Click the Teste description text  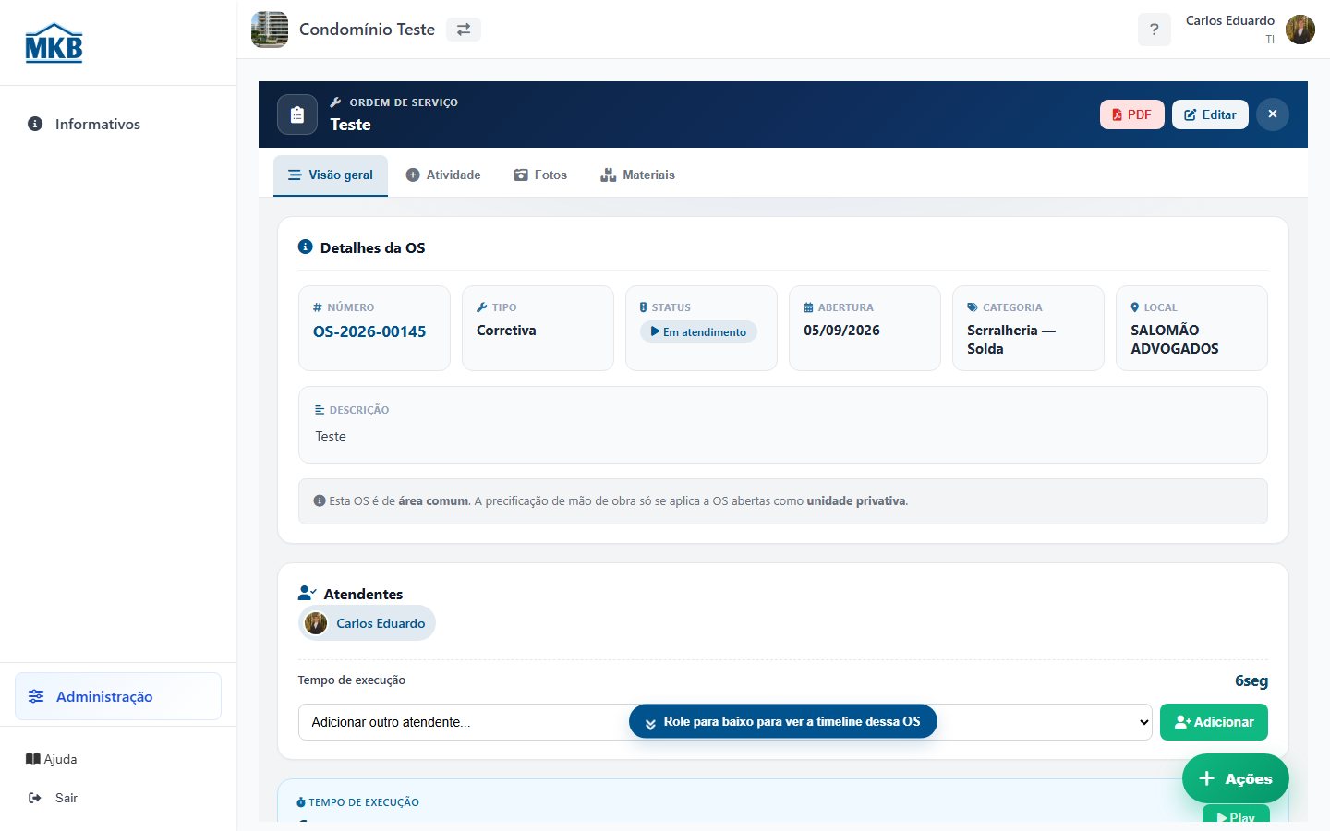point(331,437)
